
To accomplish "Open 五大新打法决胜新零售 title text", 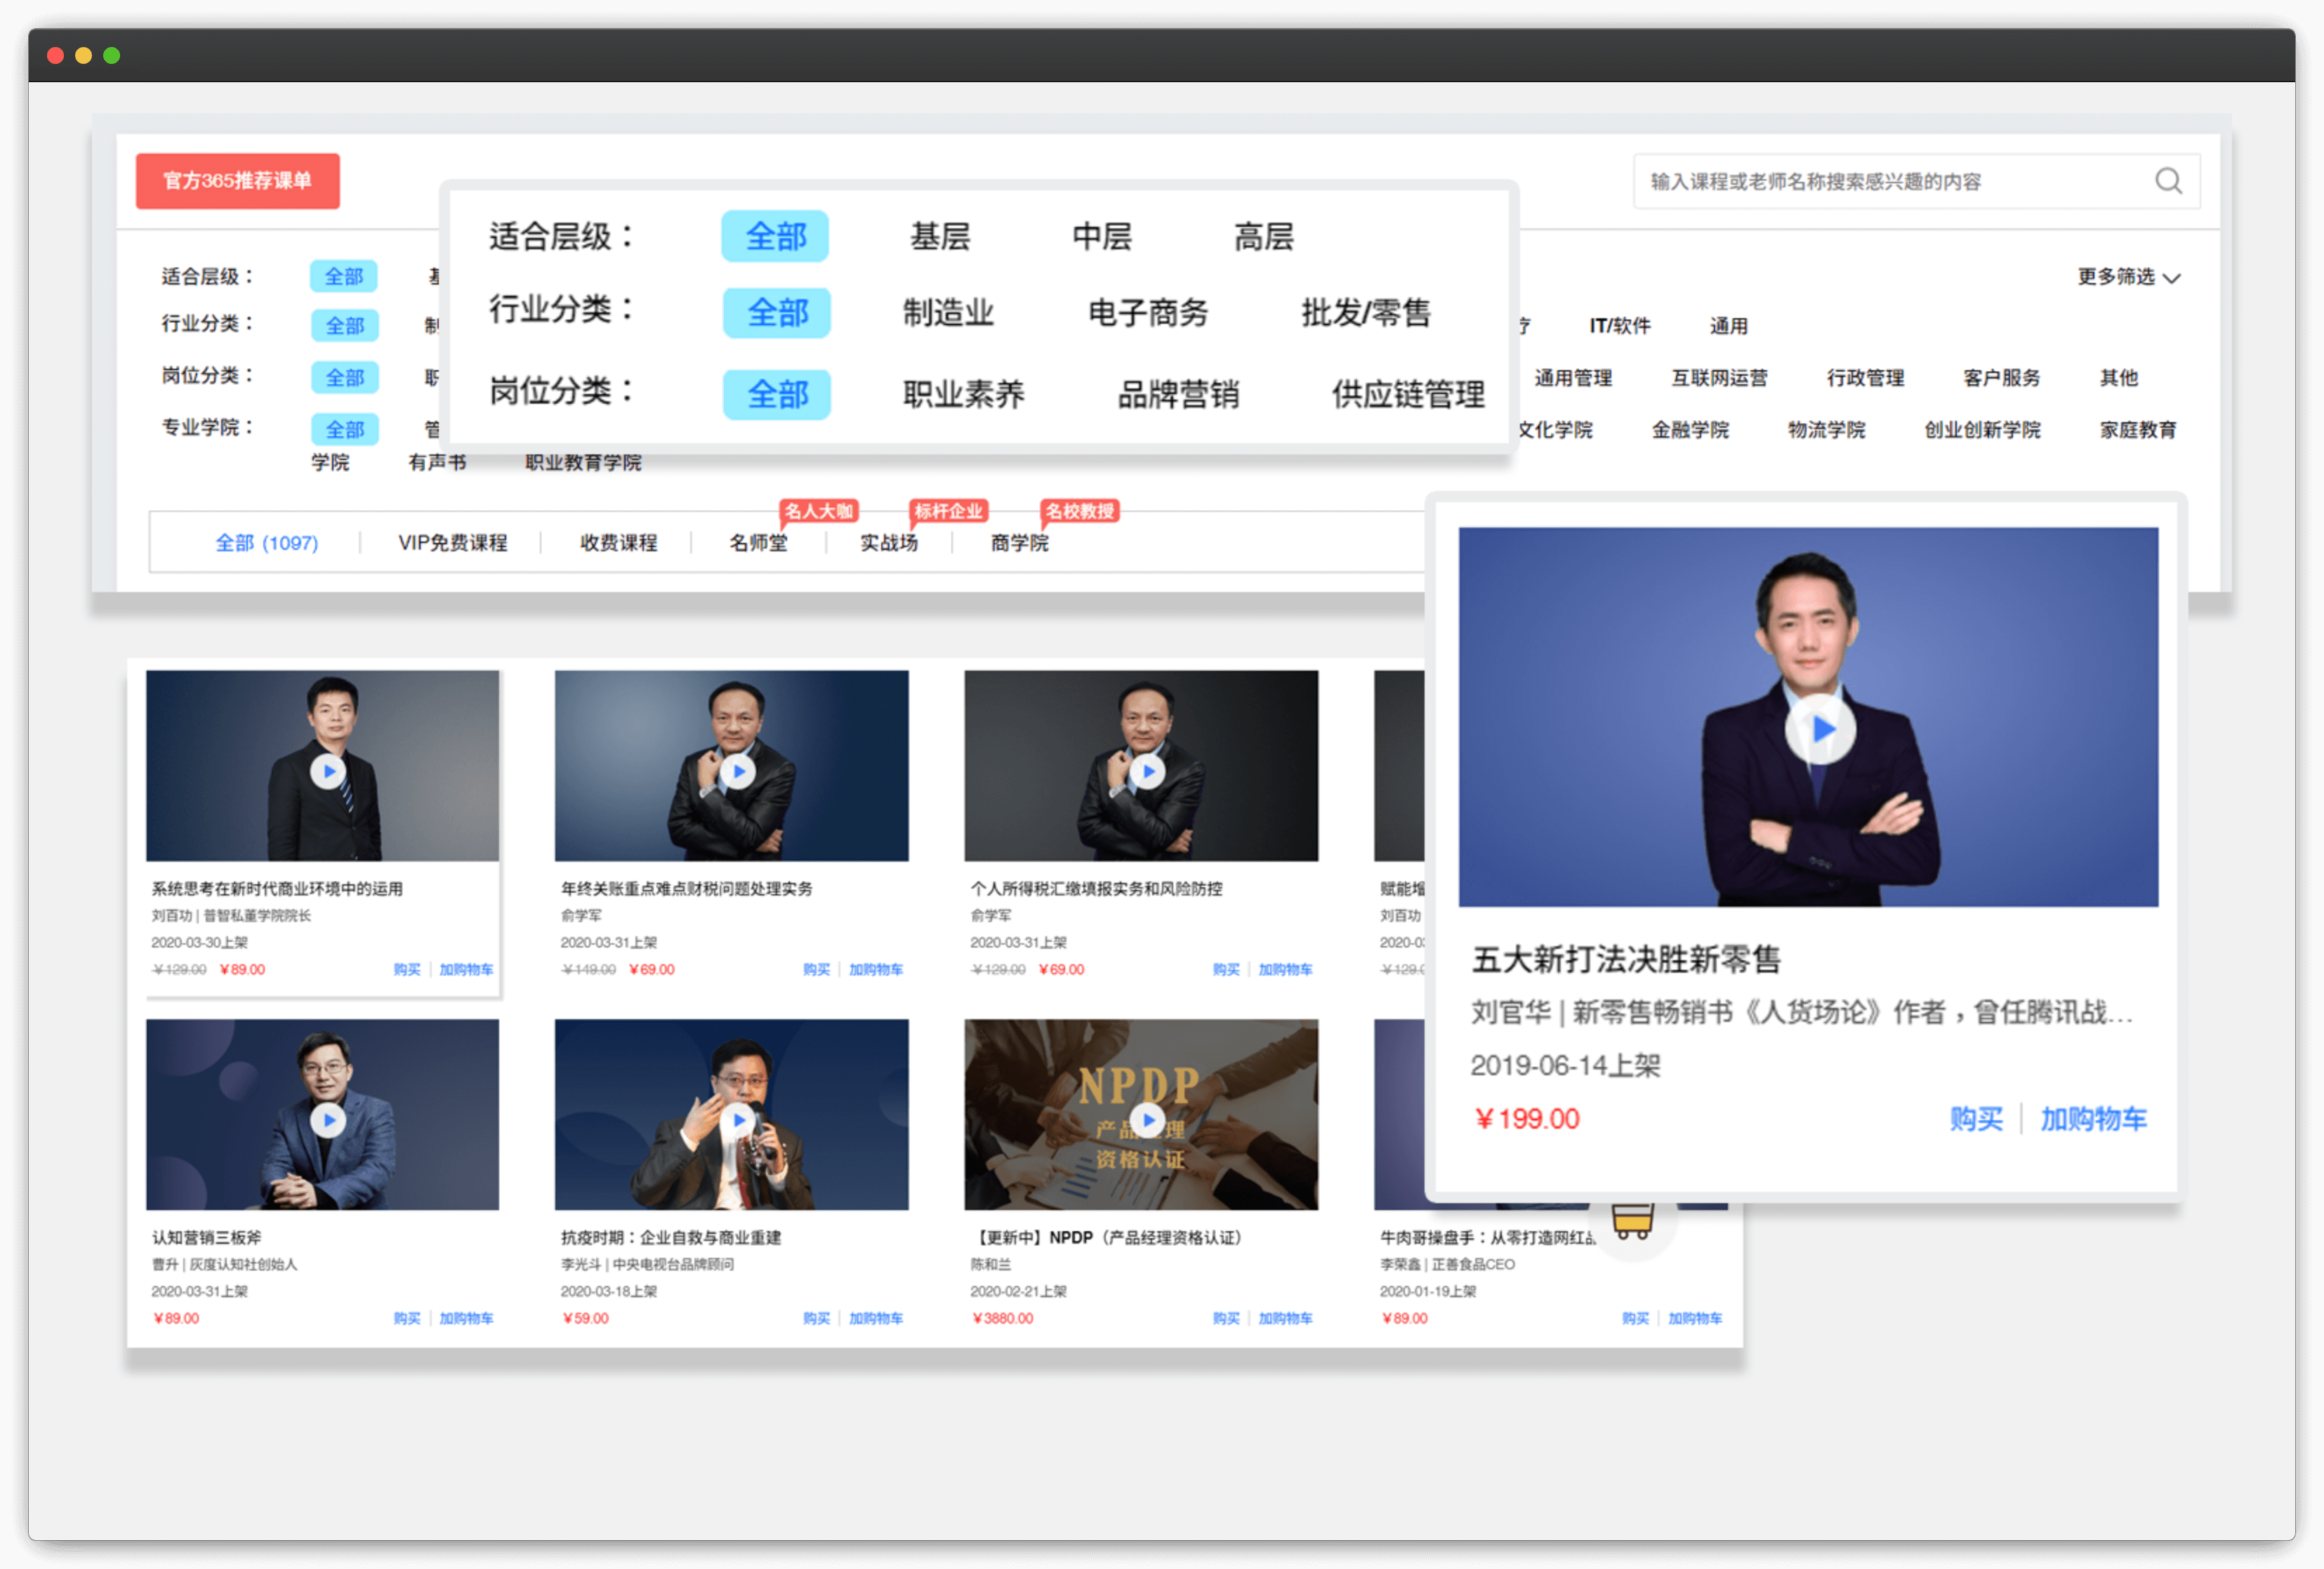I will (x=1626, y=960).
